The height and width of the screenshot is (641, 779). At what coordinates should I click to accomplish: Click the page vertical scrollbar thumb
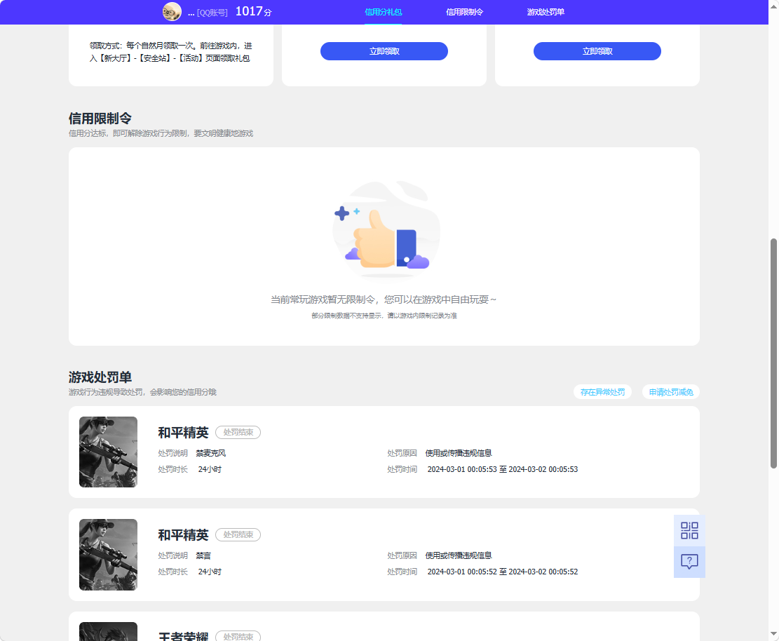click(x=773, y=353)
